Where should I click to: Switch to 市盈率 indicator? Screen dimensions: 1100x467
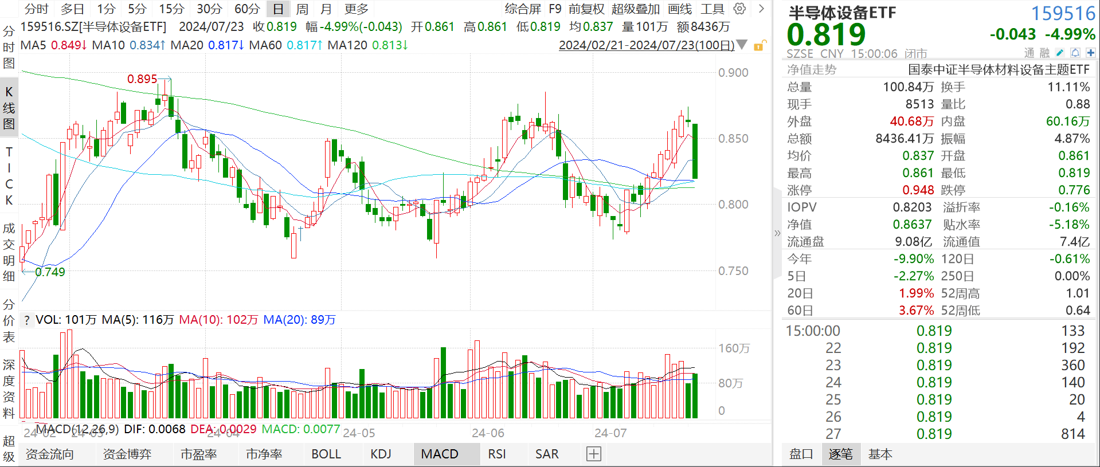(199, 454)
